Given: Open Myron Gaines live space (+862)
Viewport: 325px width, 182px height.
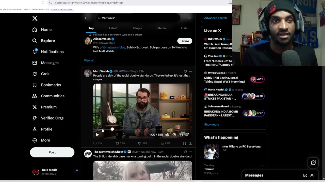Looking at the screenshot, I should click(234, 77).
